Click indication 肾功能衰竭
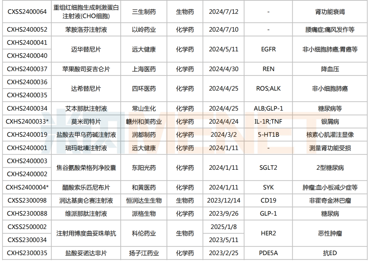 (x=330, y=12)
